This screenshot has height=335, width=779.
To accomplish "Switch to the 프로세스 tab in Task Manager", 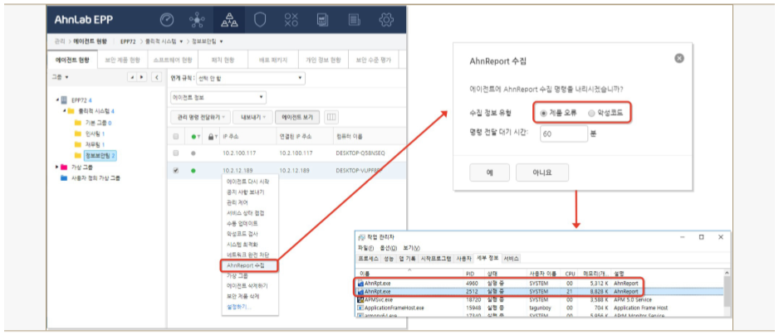I will pyautogui.click(x=369, y=259).
